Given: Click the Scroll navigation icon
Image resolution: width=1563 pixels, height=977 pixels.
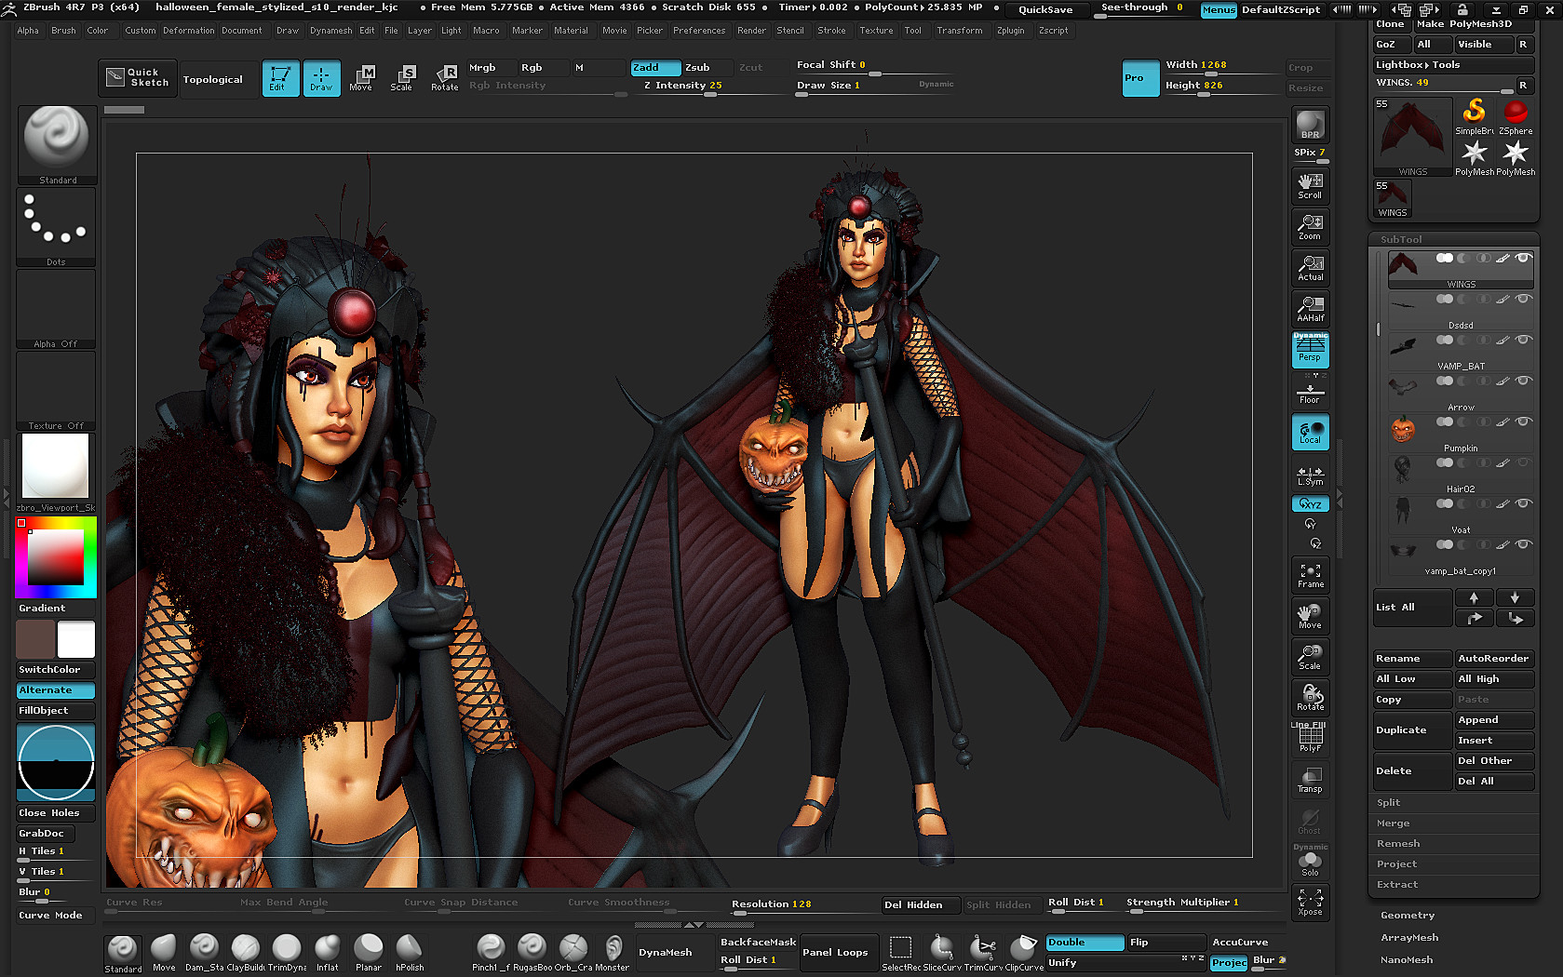Looking at the screenshot, I should tap(1310, 186).
